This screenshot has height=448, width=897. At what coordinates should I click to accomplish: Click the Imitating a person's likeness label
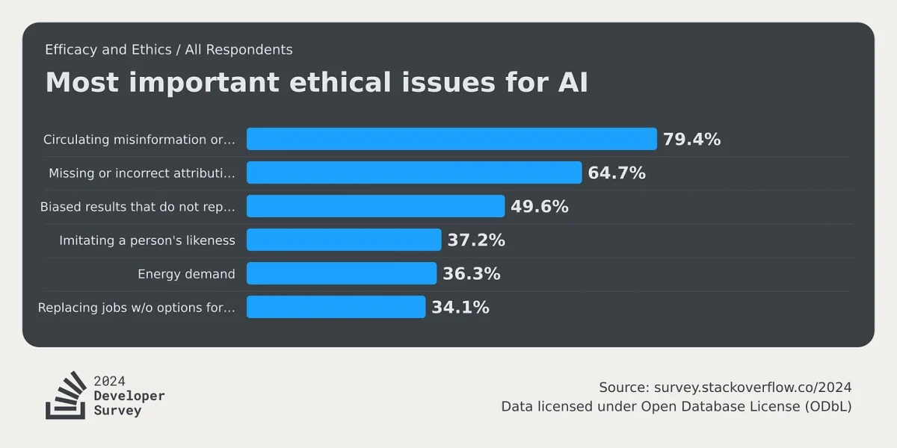[x=147, y=240]
